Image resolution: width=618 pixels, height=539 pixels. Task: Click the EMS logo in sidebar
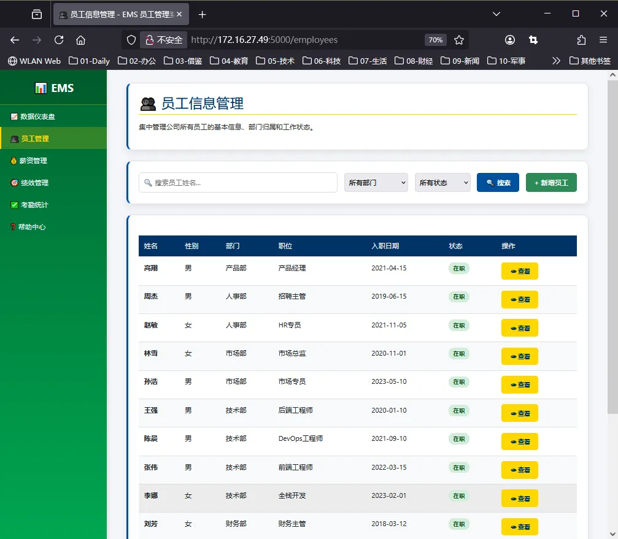(x=54, y=88)
